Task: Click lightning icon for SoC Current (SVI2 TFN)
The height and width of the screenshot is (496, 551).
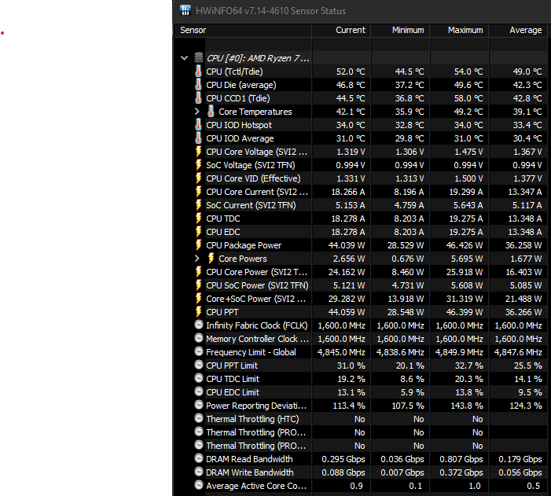Action: (199, 205)
